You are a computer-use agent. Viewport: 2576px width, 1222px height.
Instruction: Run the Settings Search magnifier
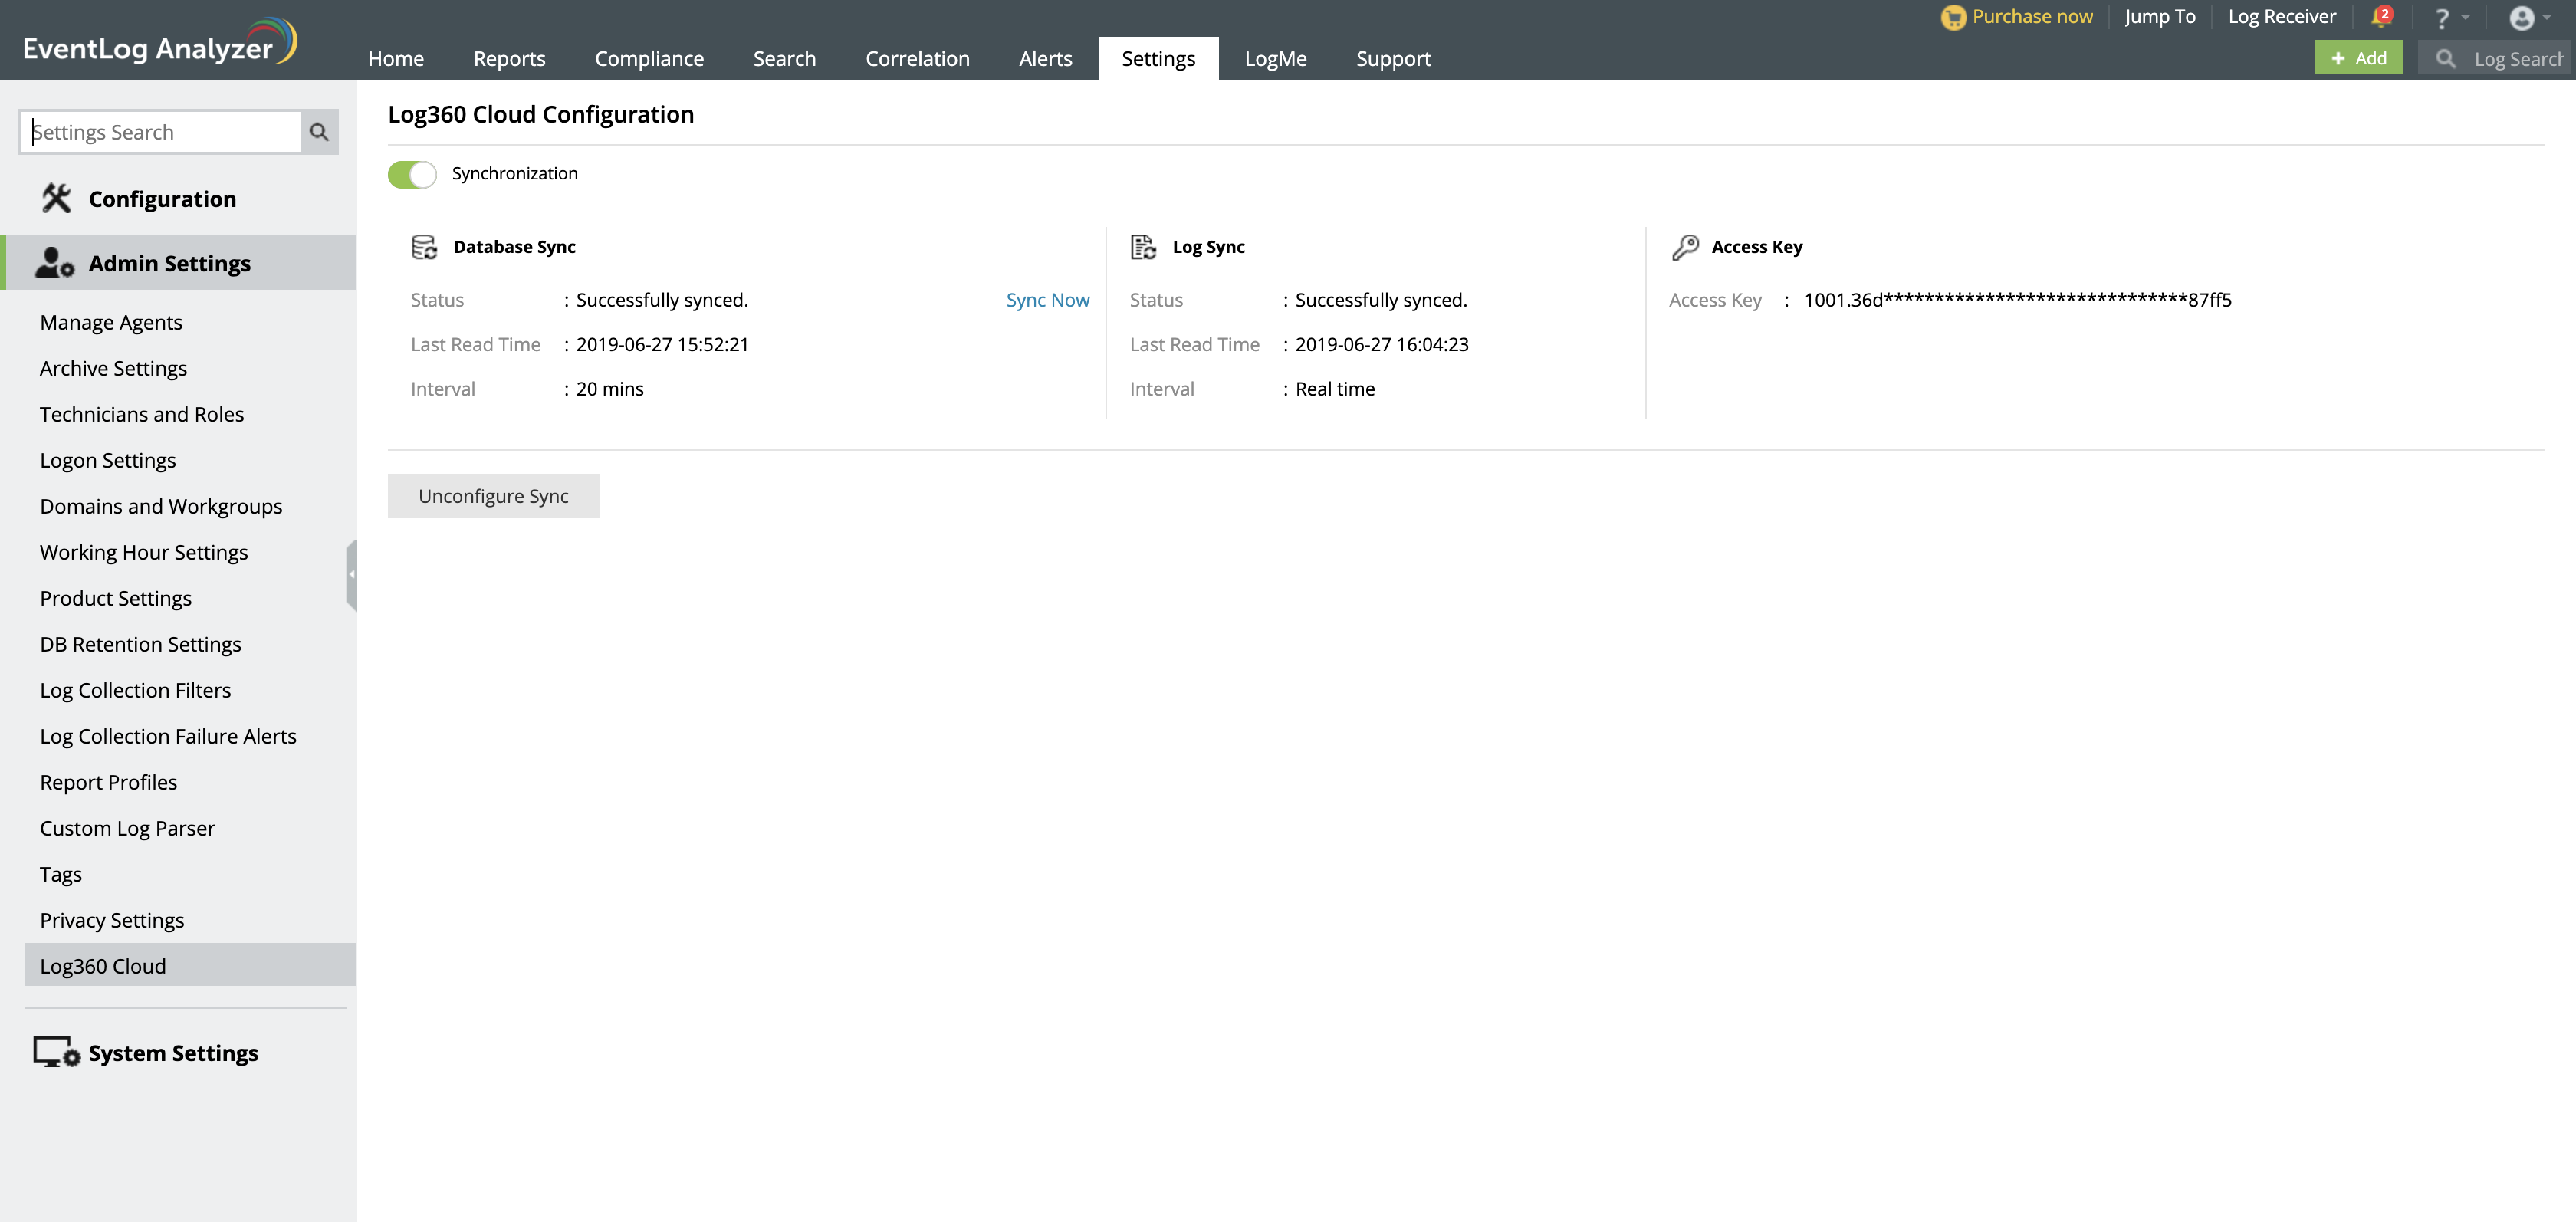pos(318,131)
